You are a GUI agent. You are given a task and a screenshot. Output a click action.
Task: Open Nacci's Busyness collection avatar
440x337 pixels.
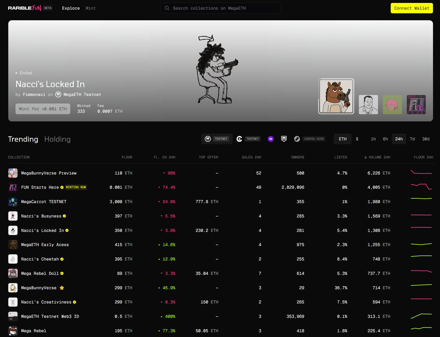click(x=13, y=216)
